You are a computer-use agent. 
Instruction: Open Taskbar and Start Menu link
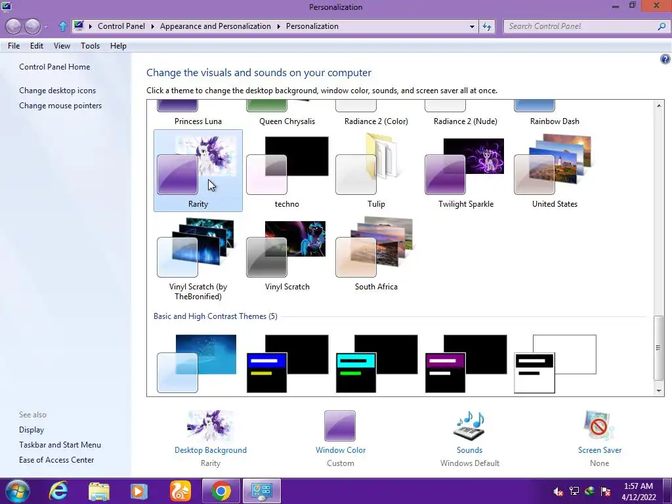coord(60,445)
